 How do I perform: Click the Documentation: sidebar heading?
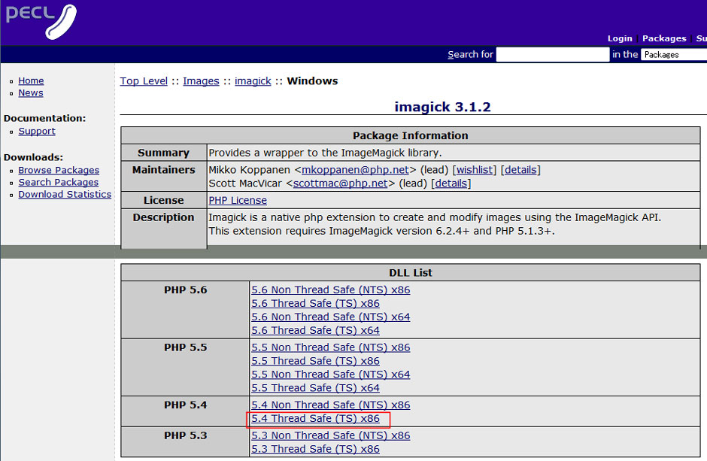[x=44, y=119]
